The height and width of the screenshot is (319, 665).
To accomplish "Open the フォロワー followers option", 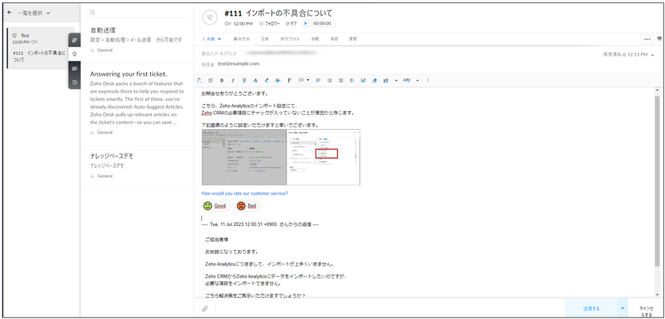I will point(269,23).
